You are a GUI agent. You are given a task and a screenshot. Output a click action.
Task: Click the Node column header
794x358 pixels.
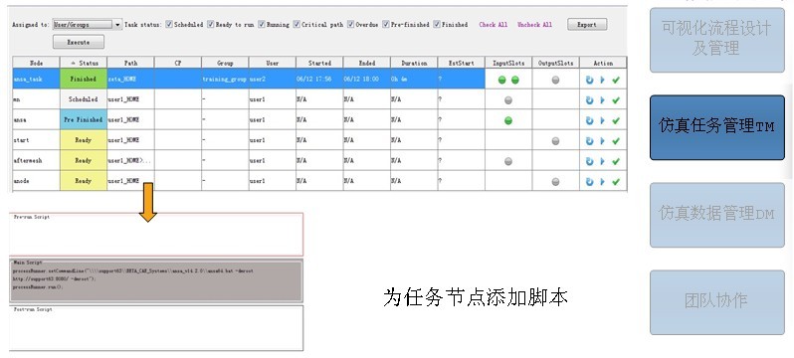[x=37, y=63]
